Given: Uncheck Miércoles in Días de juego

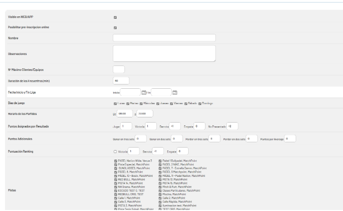Looking at the screenshot, I should click(141, 104).
